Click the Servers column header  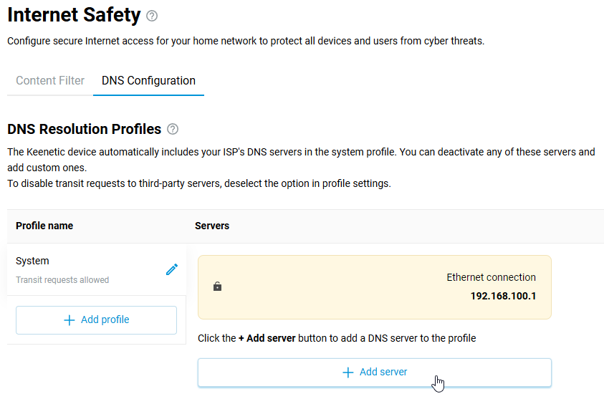[212, 226]
